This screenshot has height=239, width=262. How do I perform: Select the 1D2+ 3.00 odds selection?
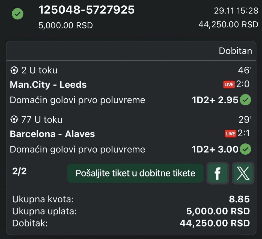click(x=215, y=149)
